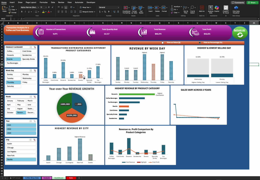The width and height of the screenshot is (260, 180).
Task: Switch to the Analysis sheet tab
Action: coord(47,178)
